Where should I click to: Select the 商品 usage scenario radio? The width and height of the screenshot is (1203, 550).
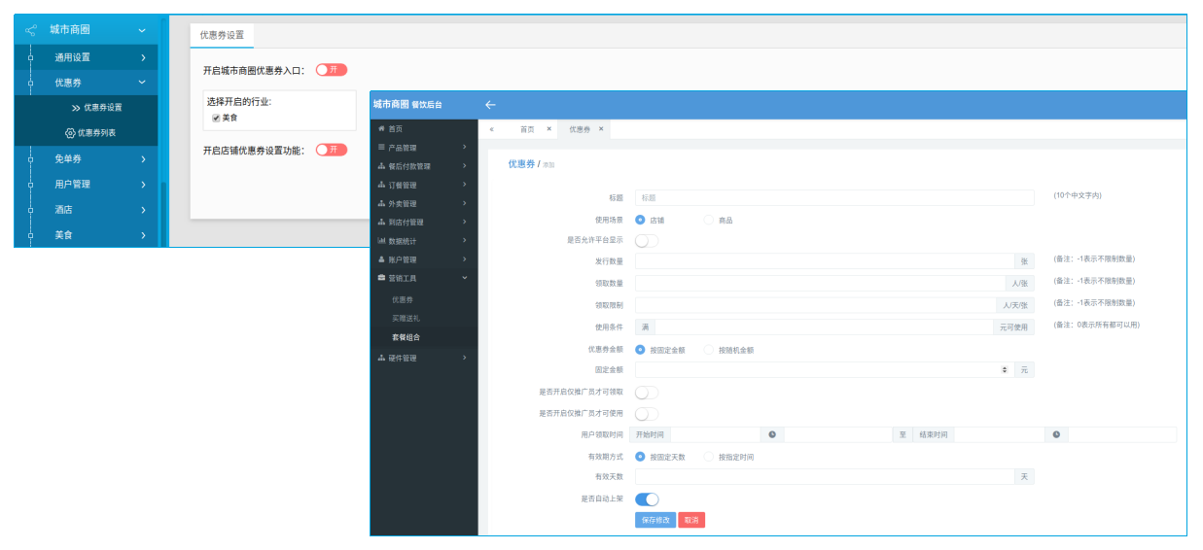(x=708, y=221)
